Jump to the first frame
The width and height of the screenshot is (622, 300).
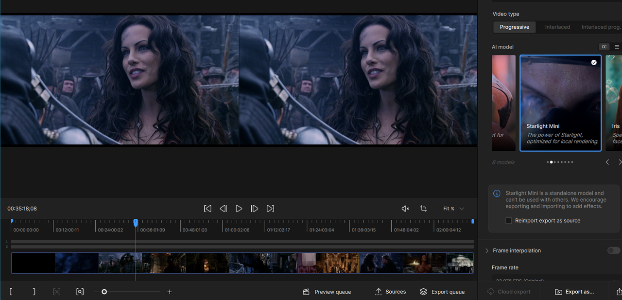click(x=207, y=209)
